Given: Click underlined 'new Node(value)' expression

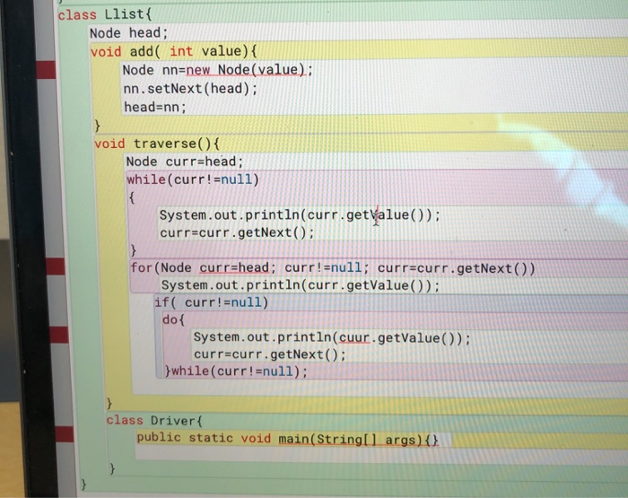Looking at the screenshot, I should pyautogui.click(x=246, y=70).
